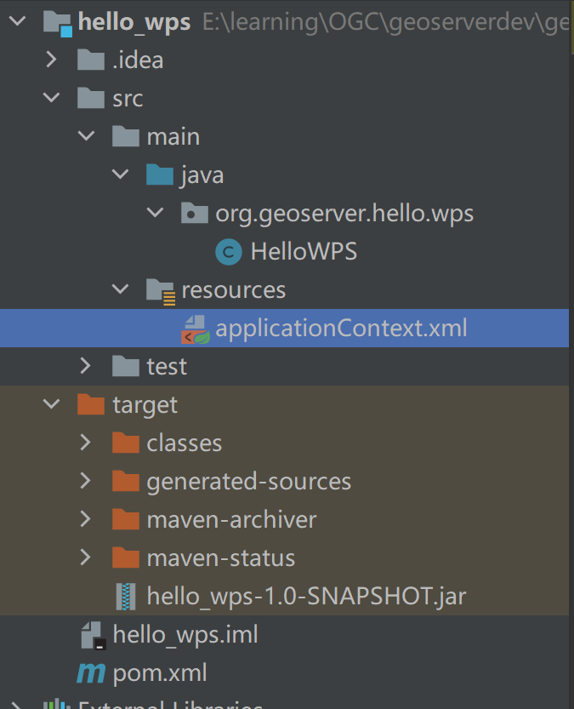Collapse the src folder
574x709 pixels.
pyautogui.click(x=51, y=98)
